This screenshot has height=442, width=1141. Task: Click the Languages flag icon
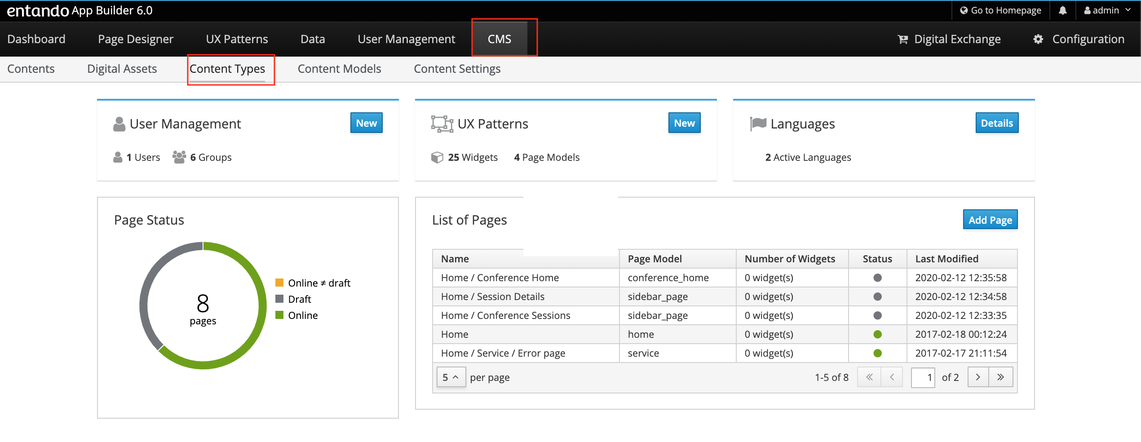pos(758,124)
